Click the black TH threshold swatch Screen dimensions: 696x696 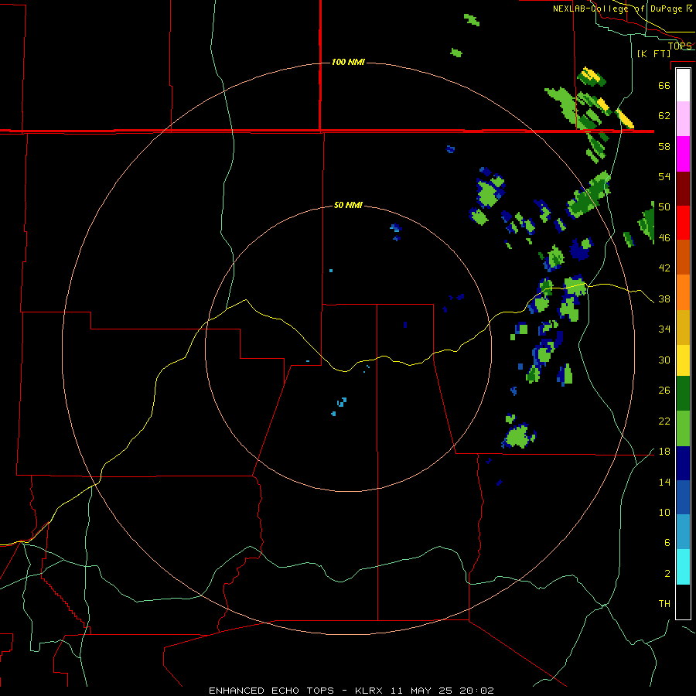(x=683, y=602)
